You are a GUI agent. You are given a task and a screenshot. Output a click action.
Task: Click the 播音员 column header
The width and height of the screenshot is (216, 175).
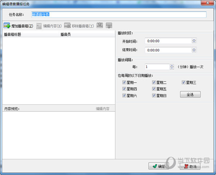point(87,34)
